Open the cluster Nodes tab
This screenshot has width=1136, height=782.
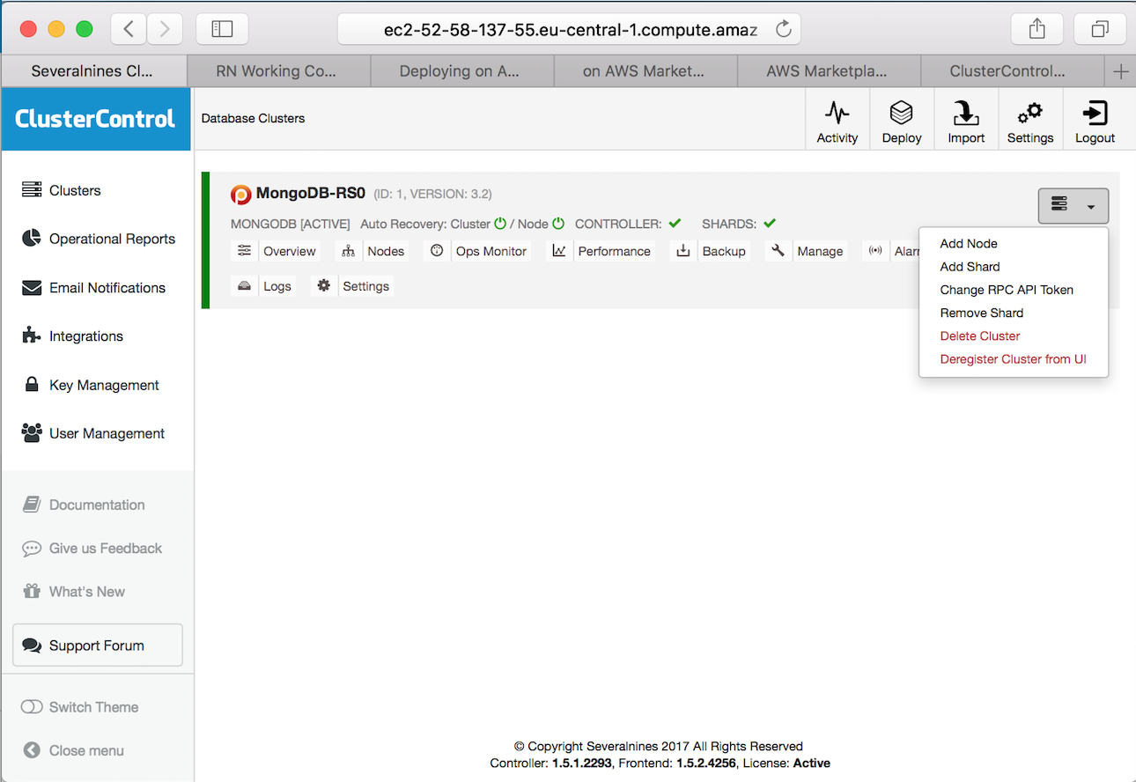coord(372,251)
